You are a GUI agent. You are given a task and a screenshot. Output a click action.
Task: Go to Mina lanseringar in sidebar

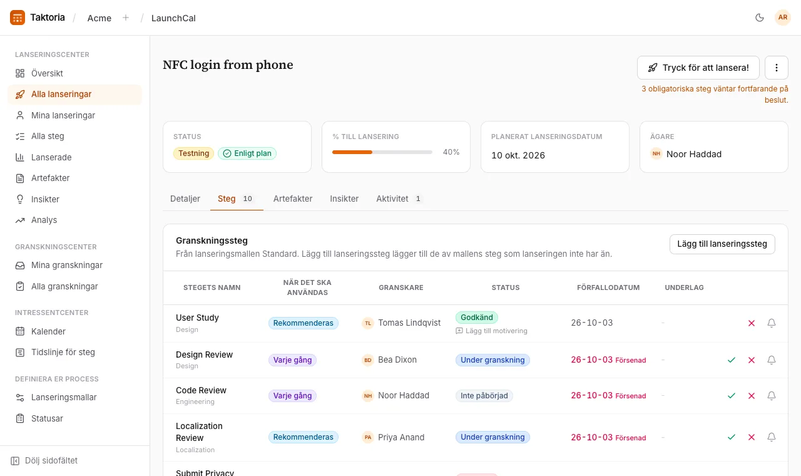pyautogui.click(x=75, y=115)
